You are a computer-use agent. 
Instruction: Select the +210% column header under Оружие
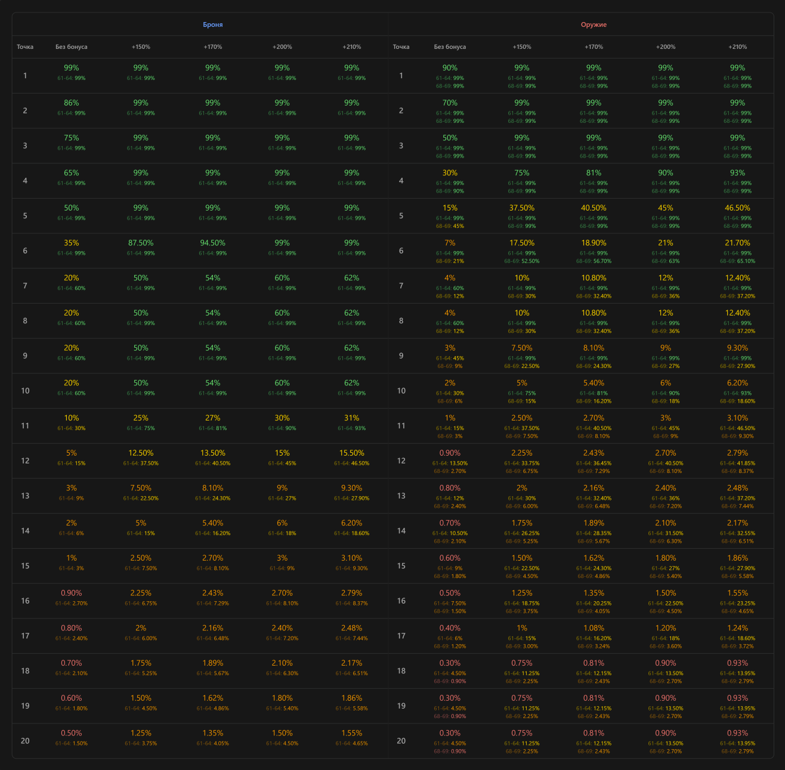(738, 47)
